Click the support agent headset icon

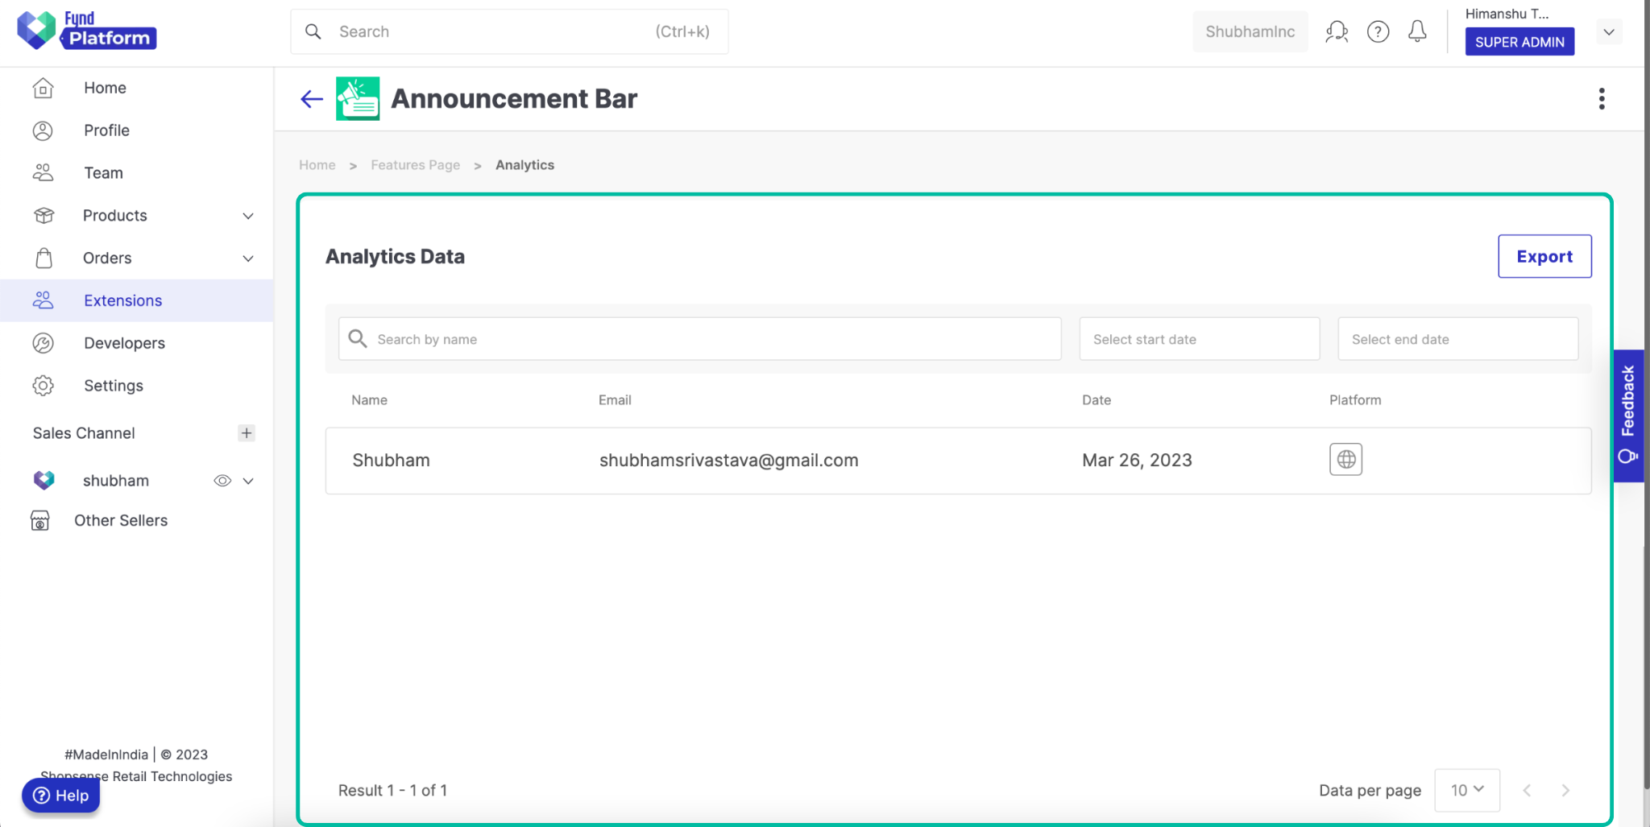coord(1337,31)
